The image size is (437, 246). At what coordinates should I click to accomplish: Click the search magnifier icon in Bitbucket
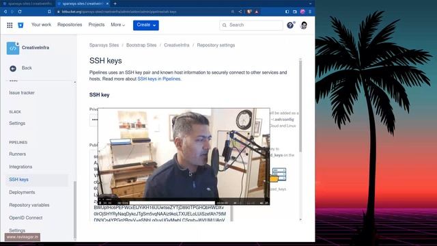(x=225, y=25)
